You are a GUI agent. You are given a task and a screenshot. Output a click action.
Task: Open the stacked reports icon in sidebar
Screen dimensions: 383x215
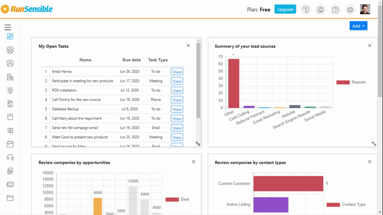10,171
